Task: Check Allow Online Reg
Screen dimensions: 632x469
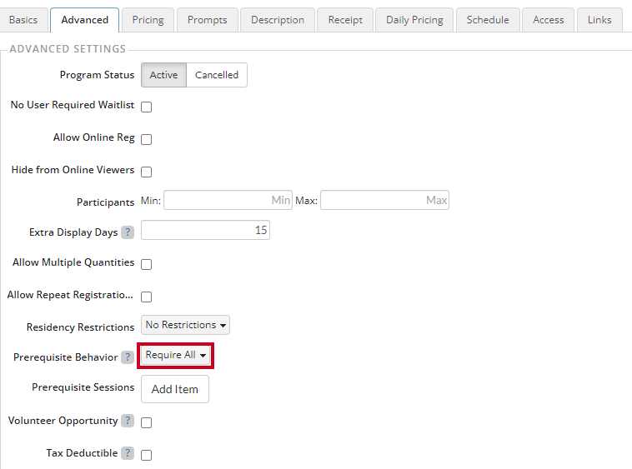Action: tap(146, 140)
